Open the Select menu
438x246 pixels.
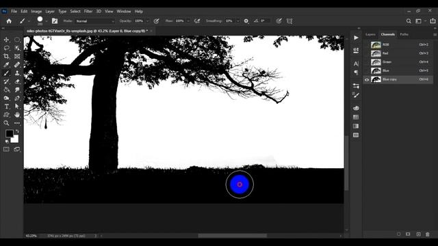click(x=75, y=12)
